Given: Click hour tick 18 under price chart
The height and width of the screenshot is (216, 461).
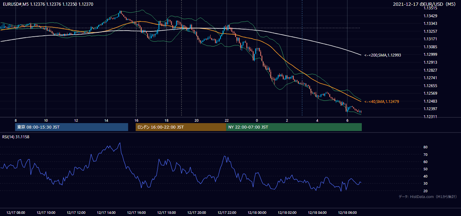Looking at the screenshot, I should tap(166, 120).
